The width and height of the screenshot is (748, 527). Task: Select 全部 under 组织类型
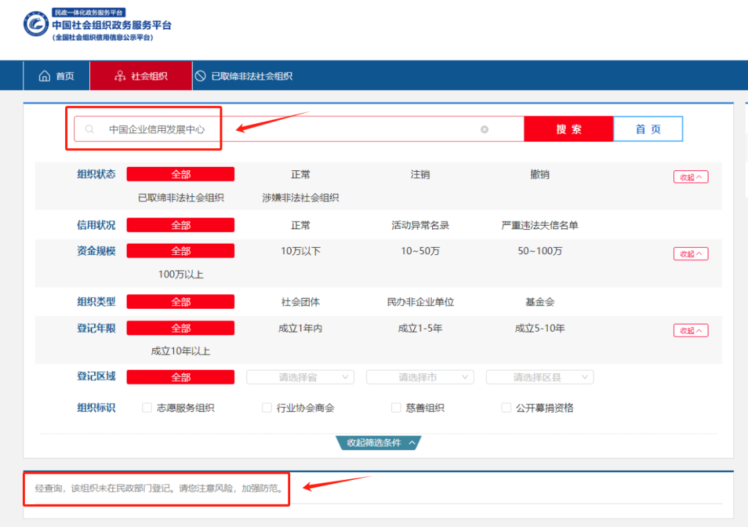pos(180,302)
